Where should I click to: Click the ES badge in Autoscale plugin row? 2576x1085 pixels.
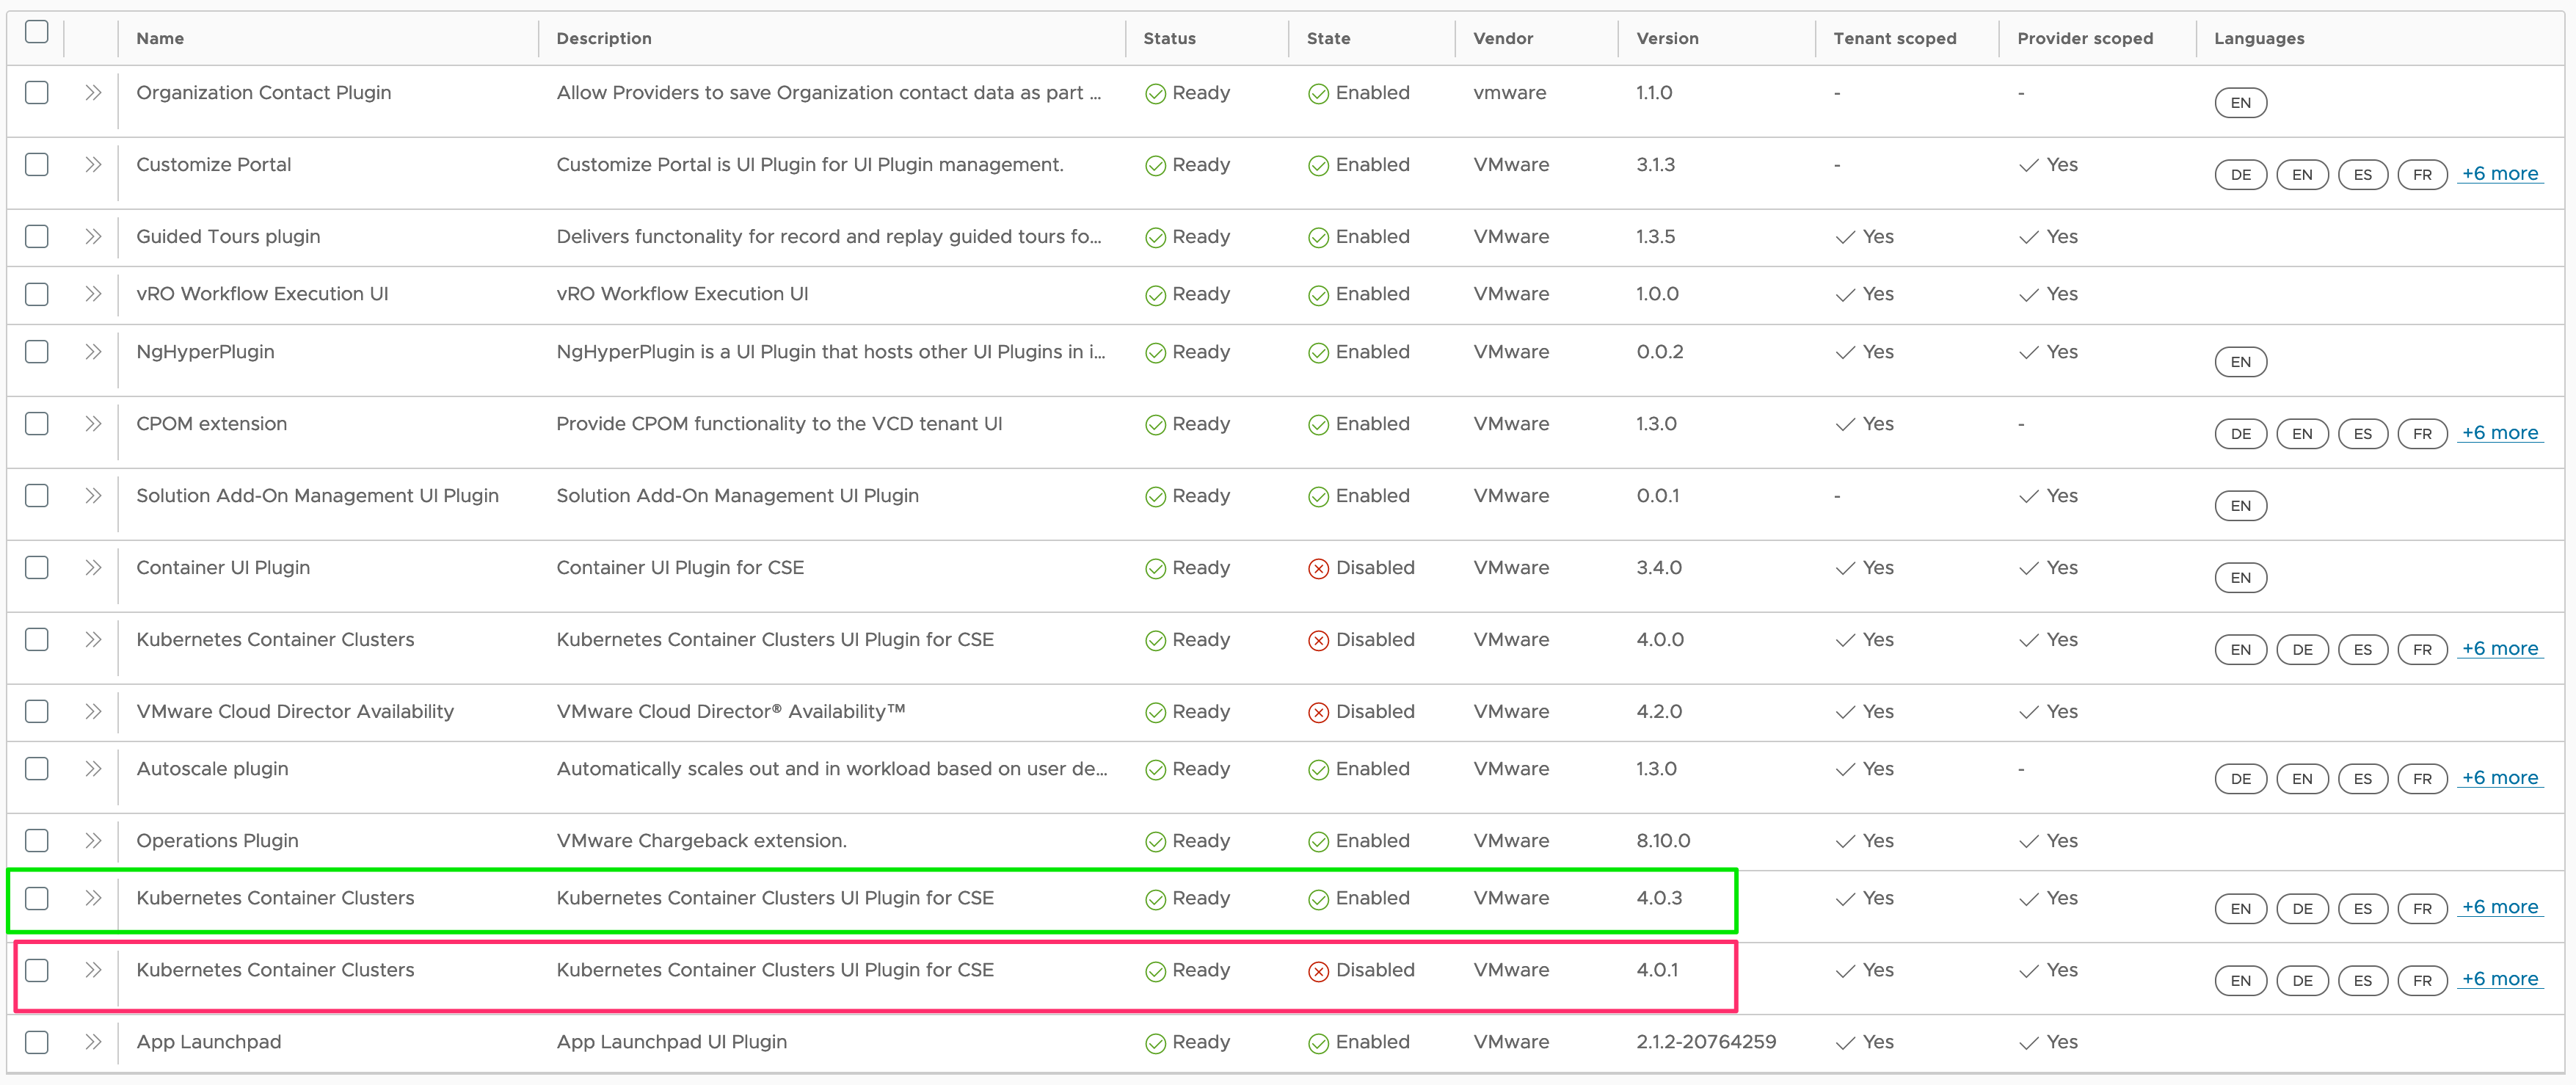pos(2362,779)
